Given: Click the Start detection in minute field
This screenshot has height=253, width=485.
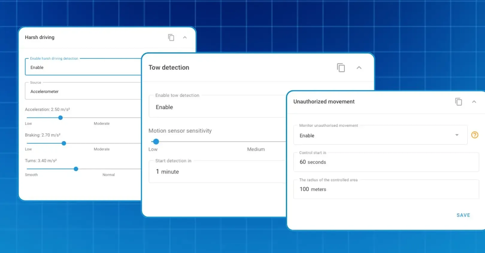Looking at the screenshot, I should (217, 172).
